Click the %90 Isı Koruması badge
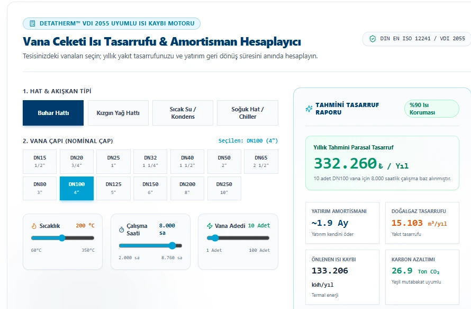Viewport: 471px width, 309px height. (x=432, y=109)
